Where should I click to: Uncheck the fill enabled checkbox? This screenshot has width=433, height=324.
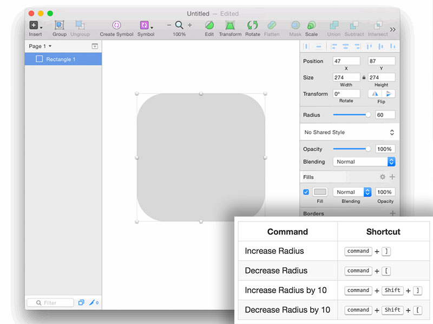pos(306,192)
